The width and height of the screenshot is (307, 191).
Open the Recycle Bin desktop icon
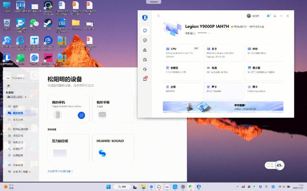coord(7,24)
